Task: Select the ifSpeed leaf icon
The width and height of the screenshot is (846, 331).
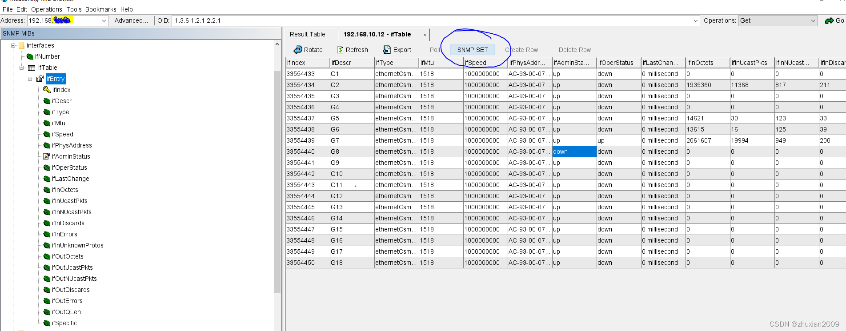Action: [x=47, y=134]
